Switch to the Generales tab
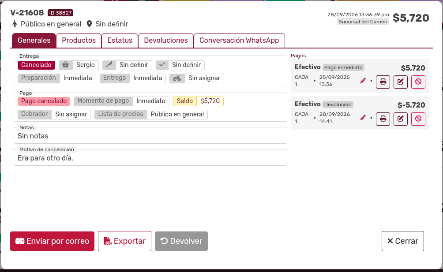The image size is (443, 272). 34,41
